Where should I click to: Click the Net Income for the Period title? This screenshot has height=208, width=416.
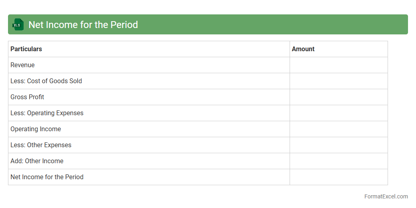click(83, 24)
